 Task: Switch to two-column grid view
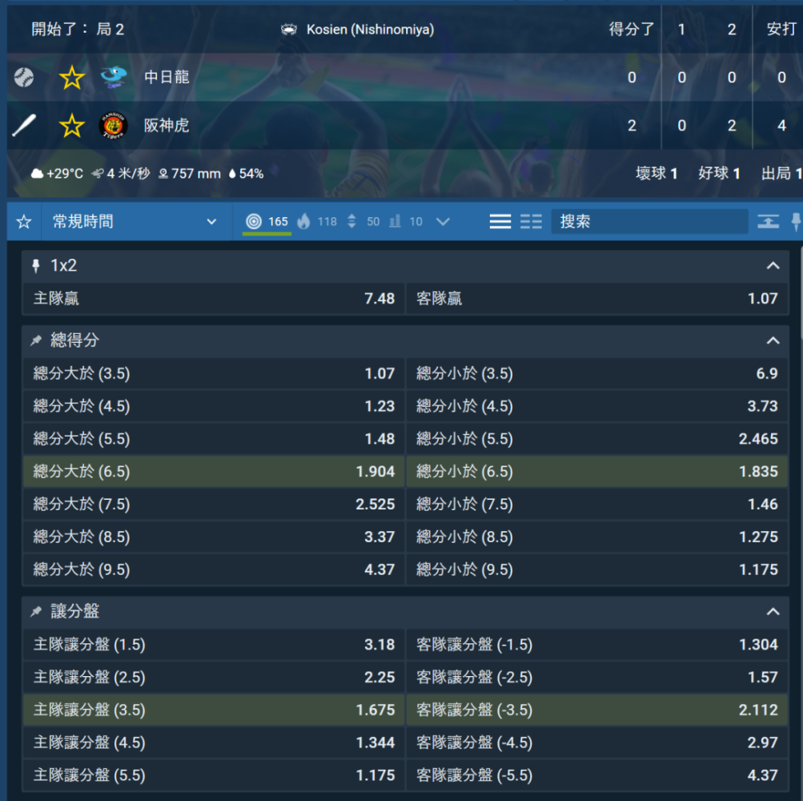pos(531,222)
